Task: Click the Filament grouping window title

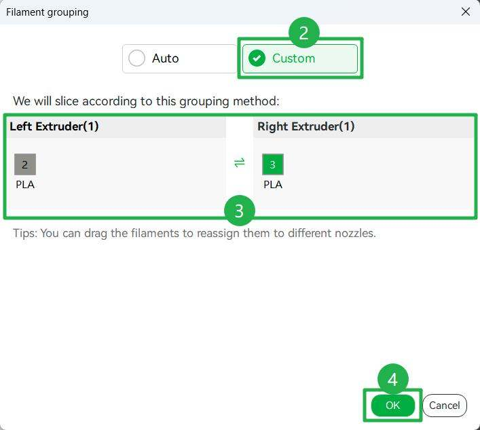Action: (x=48, y=12)
